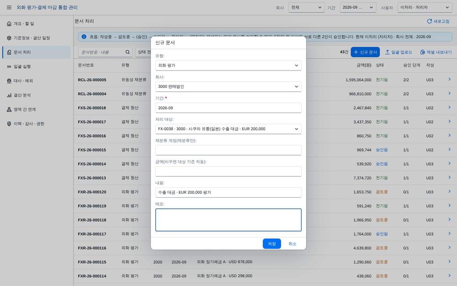Click the search magnifier icon

(x=128, y=52)
